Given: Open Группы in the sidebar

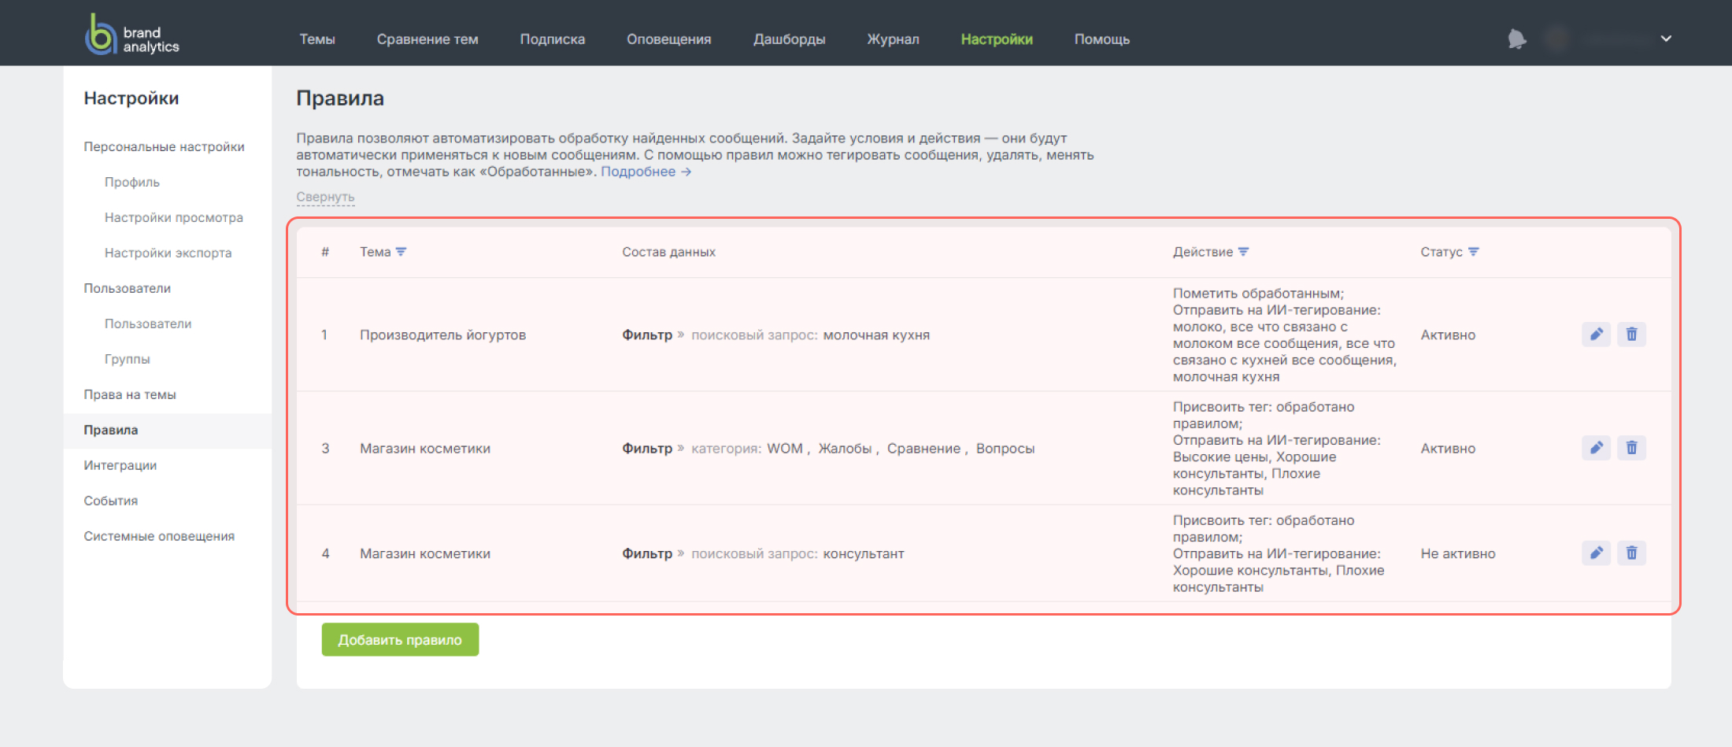Looking at the screenshot, I should (128, 359).
